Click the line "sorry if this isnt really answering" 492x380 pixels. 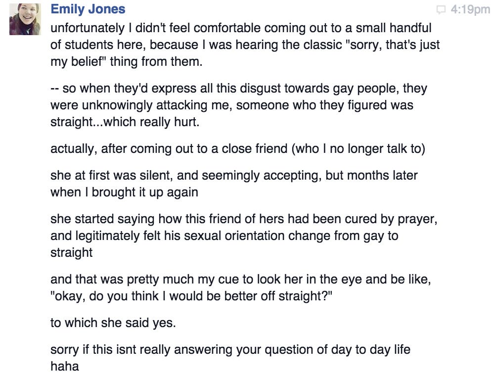pos(230,349)
